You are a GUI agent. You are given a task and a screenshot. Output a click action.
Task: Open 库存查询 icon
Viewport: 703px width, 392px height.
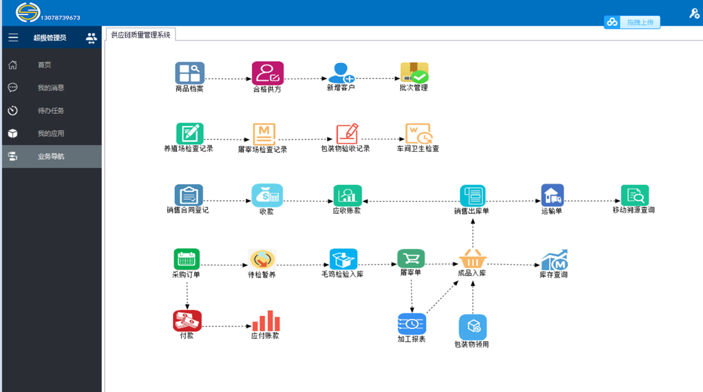[555, 260]
